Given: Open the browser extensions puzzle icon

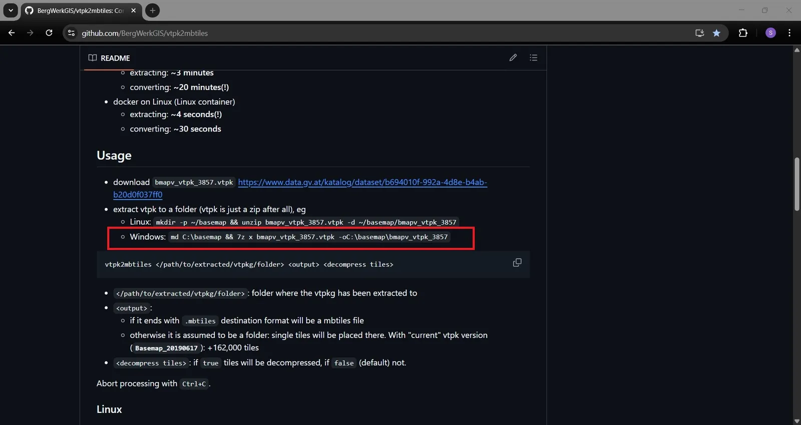Looking at the screenshot, I should coord(743,33).
